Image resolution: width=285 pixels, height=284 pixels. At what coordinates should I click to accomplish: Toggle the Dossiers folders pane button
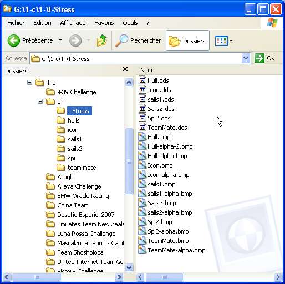pos(187,40)
